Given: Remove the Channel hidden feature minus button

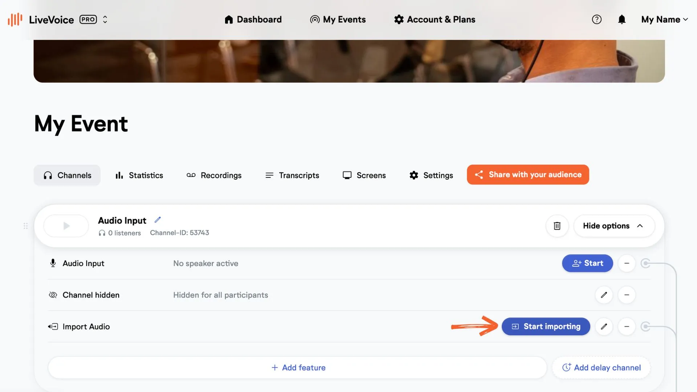Looking at the screenshot, I should tap(627, 295).
